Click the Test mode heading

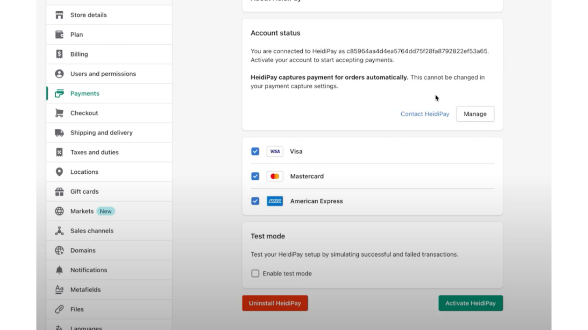pos(268,236)
